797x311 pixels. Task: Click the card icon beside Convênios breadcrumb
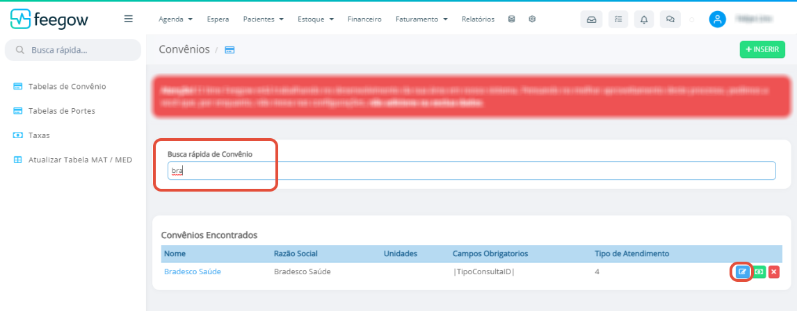click(230, 50)
